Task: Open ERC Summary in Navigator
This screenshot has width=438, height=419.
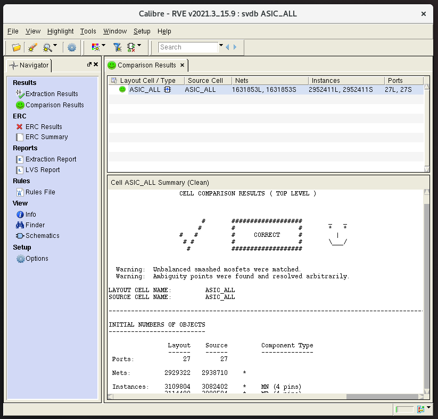Action: 42,137
